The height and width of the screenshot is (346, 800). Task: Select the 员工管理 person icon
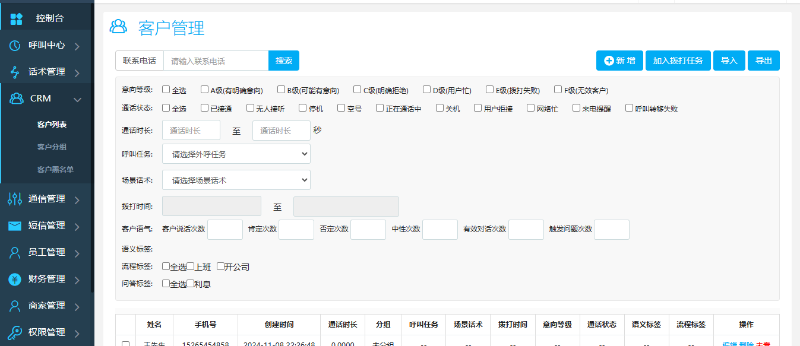[14, 252]
